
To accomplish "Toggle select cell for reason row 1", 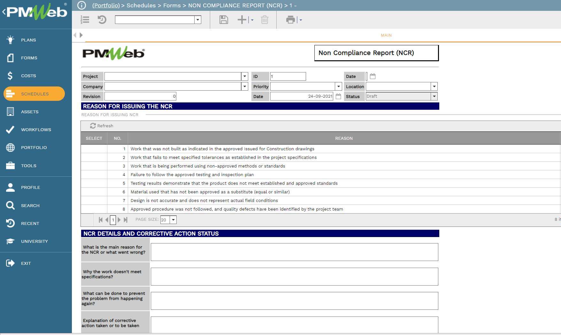I will [x=94, y=149].
